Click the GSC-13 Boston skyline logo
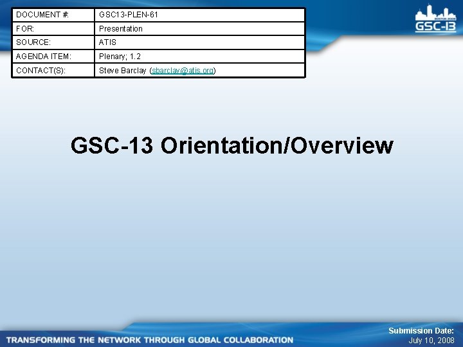This screenshot has height=347, width=463. coord(435,18)
